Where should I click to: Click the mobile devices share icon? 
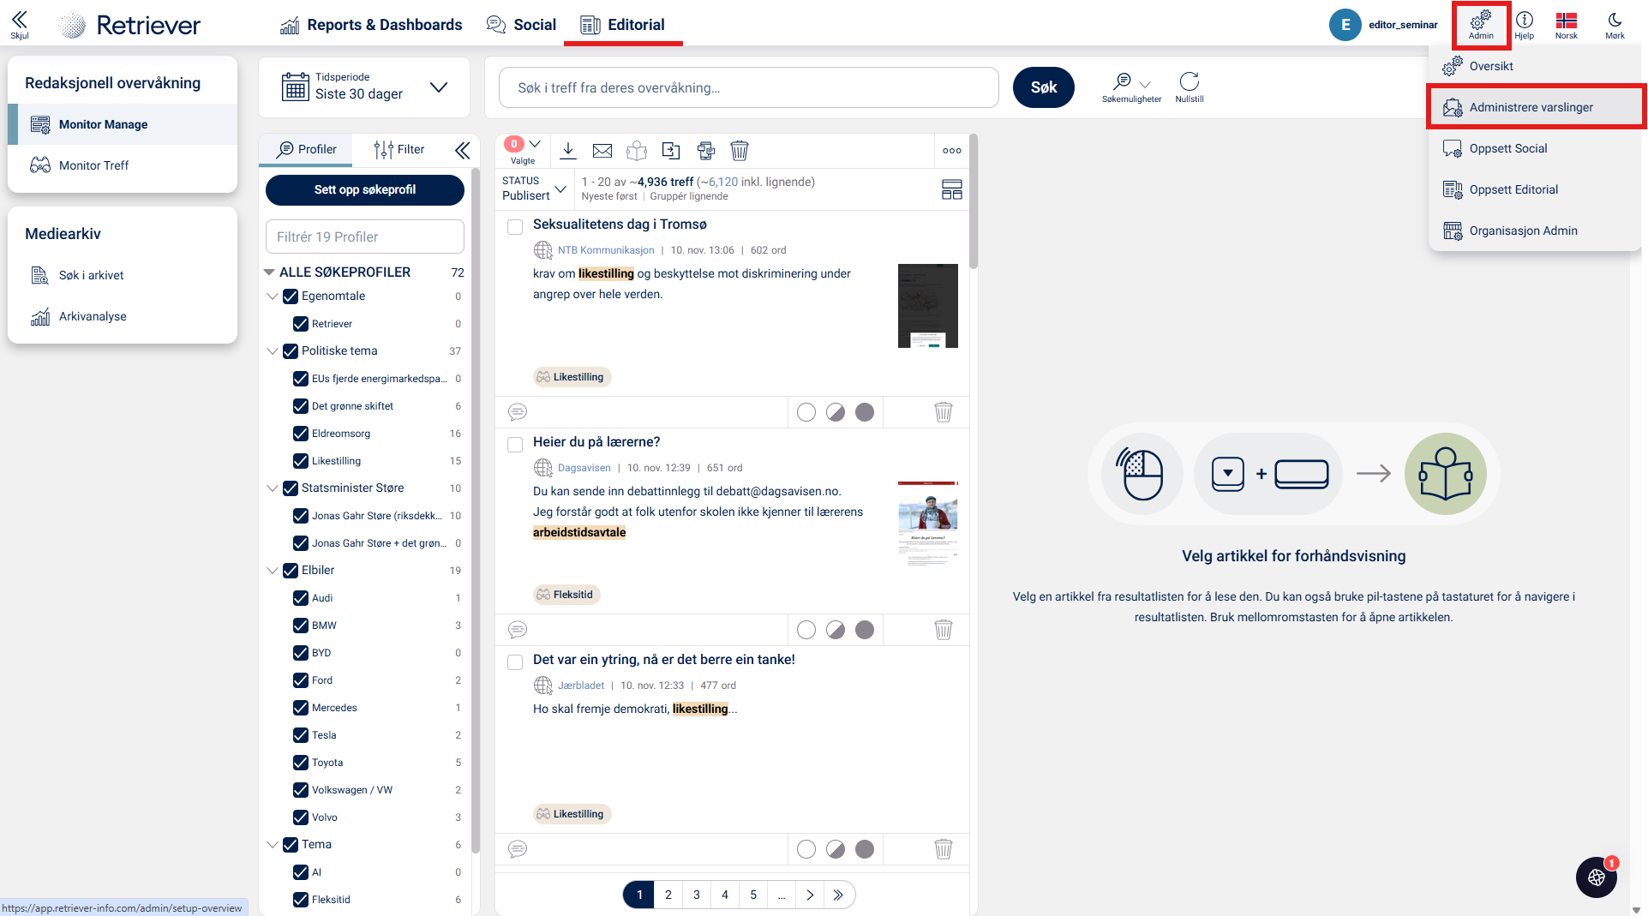[x=705, y=151]
